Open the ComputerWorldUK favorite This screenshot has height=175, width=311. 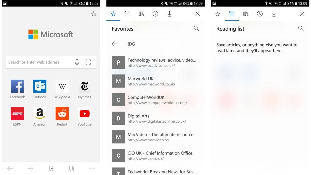[x=155, y=100]
